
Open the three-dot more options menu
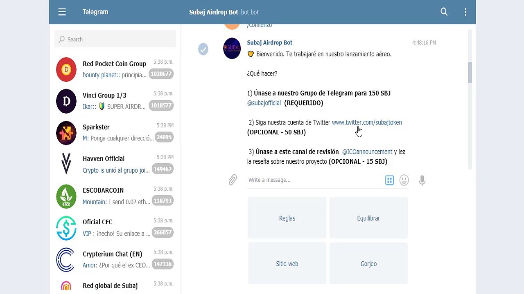point(465,12)
